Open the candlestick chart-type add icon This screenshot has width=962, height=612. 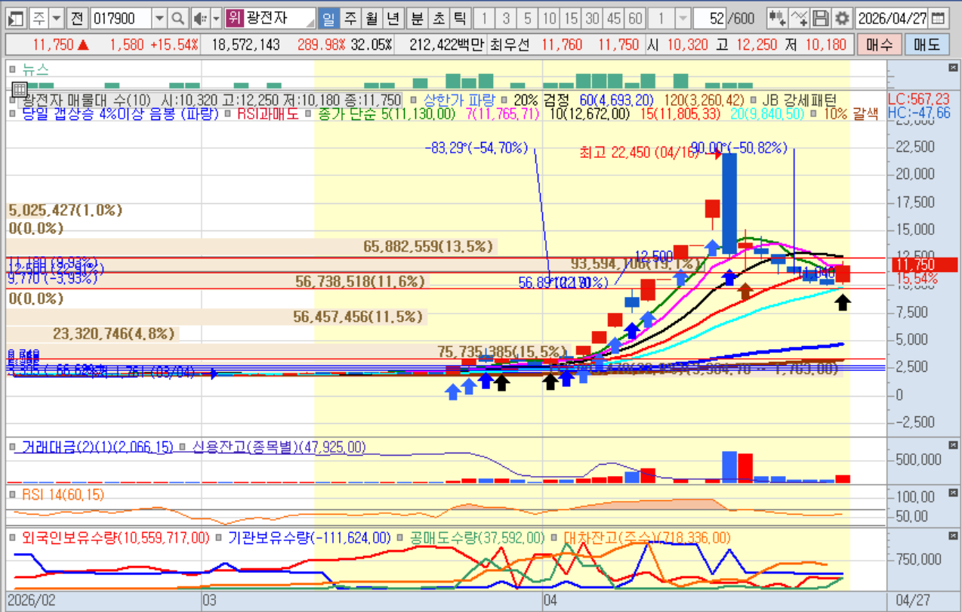tap(776, 18)
